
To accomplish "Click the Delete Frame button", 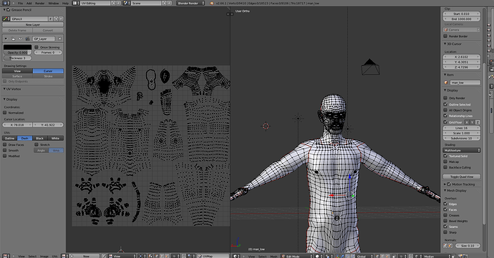I will click(17, 30).
